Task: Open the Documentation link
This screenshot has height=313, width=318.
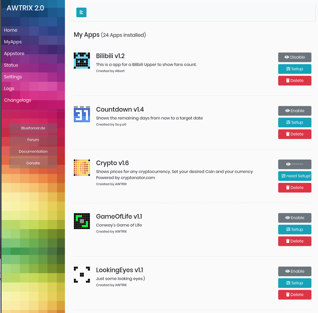Action: click(33, 151)
